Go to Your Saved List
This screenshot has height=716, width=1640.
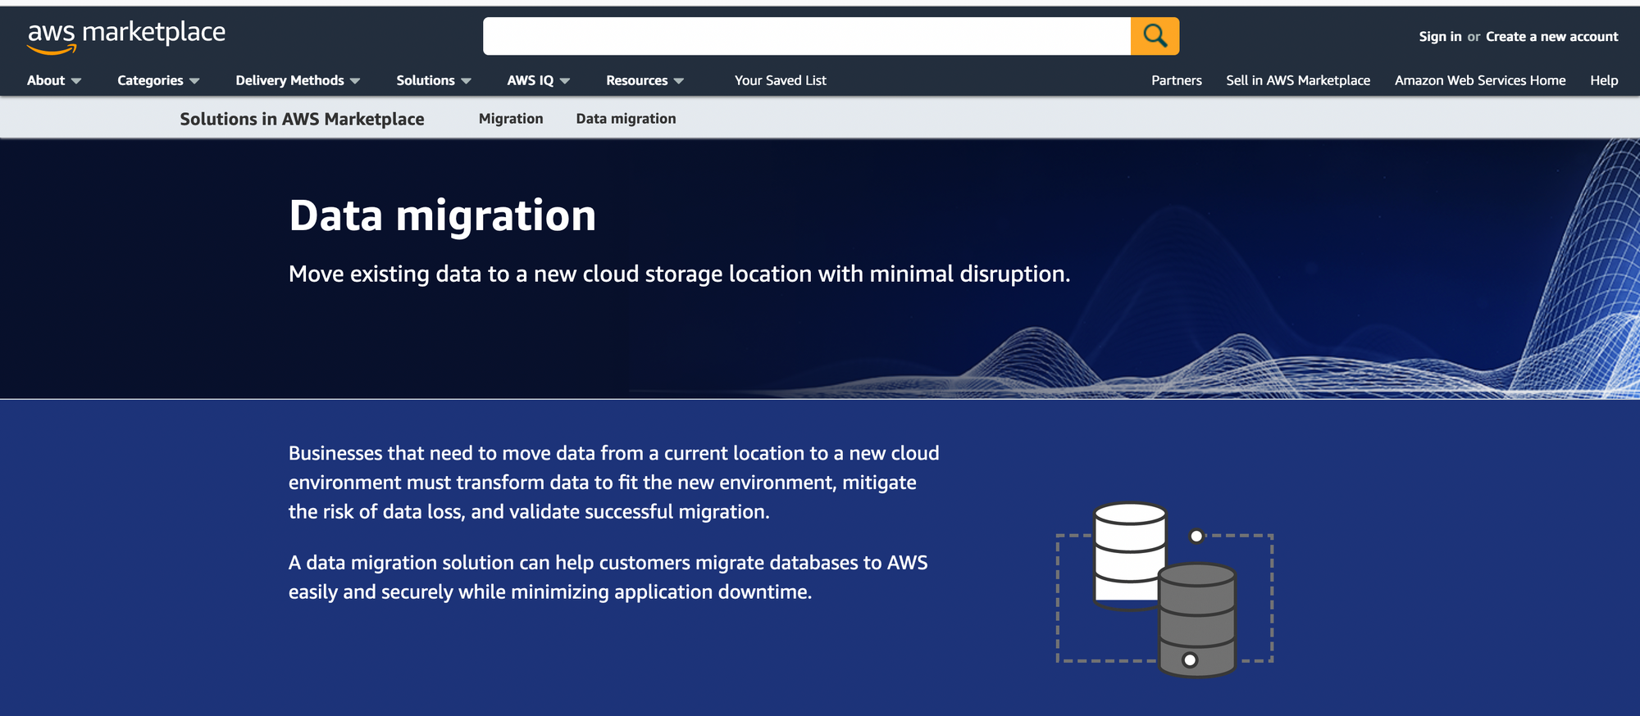(x=780, y=80)
